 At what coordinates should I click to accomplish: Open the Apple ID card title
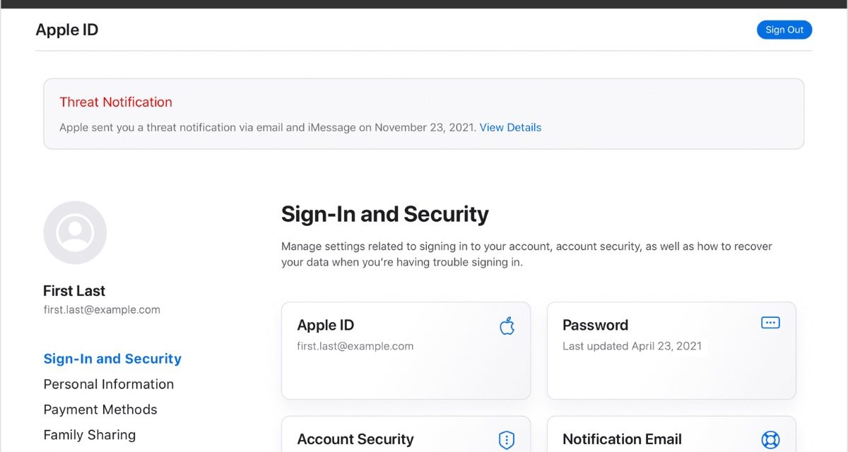[x=326, y=326]
